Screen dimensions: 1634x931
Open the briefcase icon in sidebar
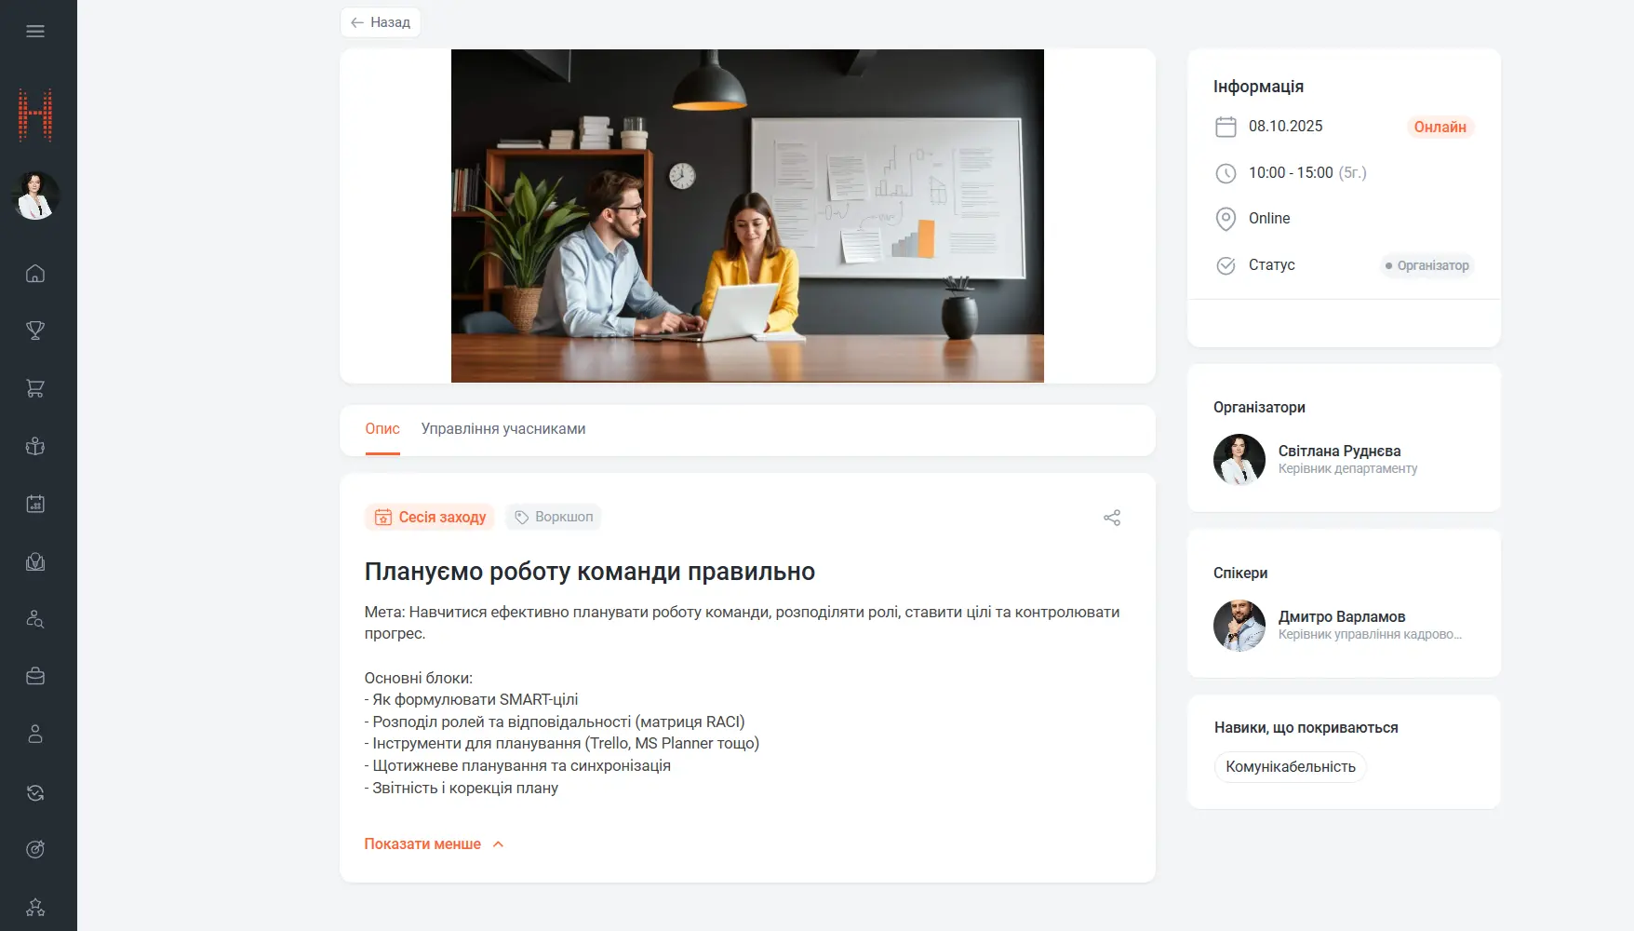tap(35, 677)
